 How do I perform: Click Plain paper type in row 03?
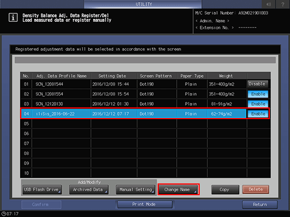(191, 104)
